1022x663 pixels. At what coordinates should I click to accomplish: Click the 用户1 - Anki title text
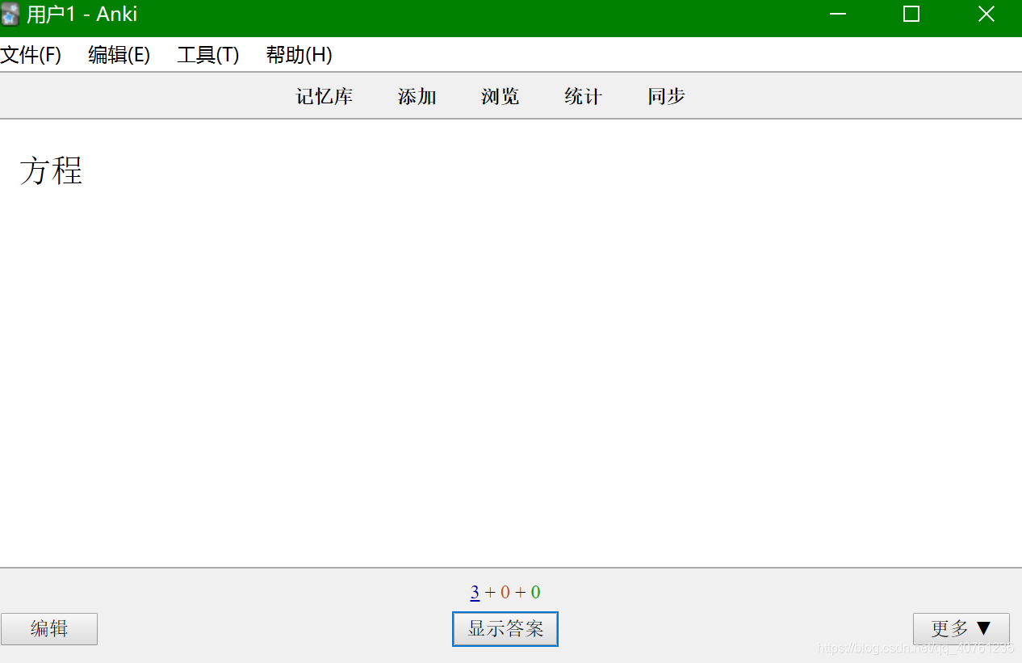click(81, 14)
